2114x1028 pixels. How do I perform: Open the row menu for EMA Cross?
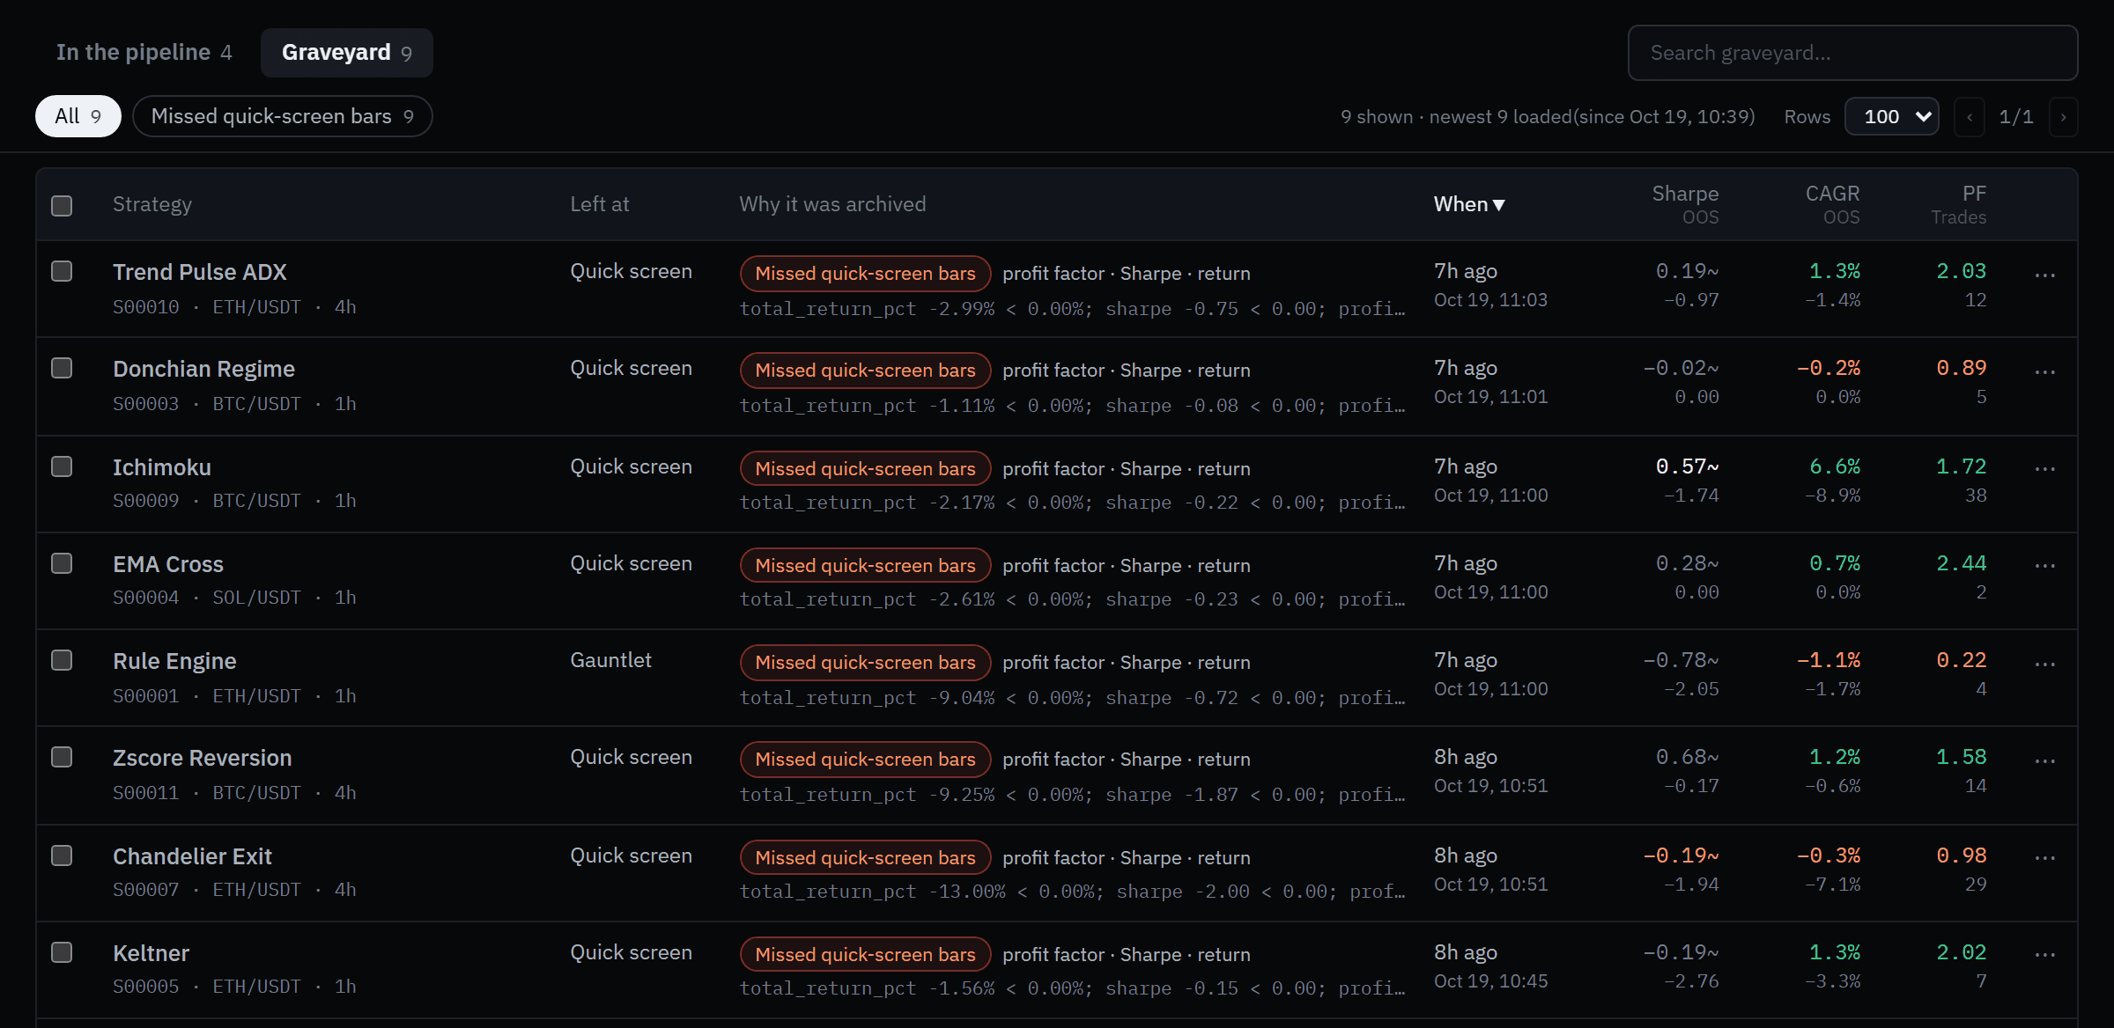[2044, 566]
